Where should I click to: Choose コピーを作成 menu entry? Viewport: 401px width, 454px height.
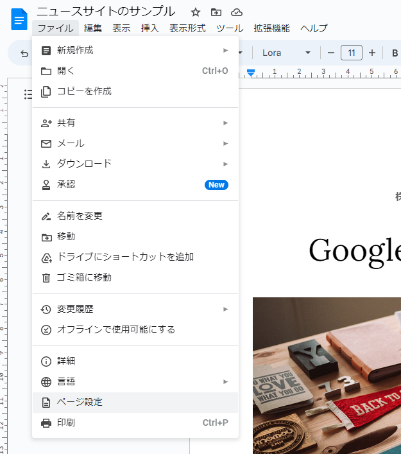coord(135,91)
